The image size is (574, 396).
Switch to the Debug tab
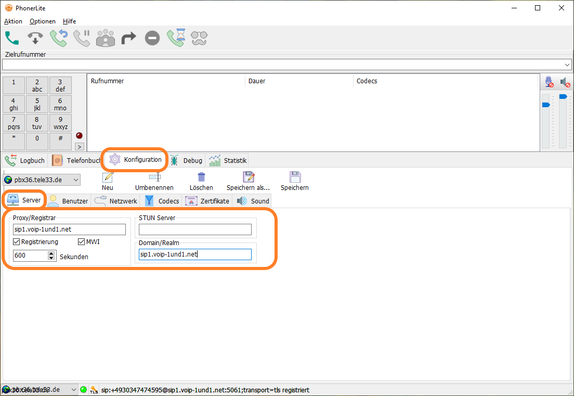pos(187,160)
